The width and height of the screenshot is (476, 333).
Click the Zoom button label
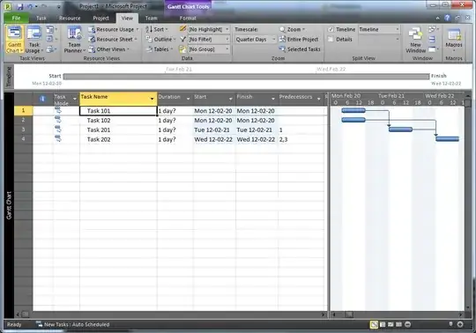[294, 29]
